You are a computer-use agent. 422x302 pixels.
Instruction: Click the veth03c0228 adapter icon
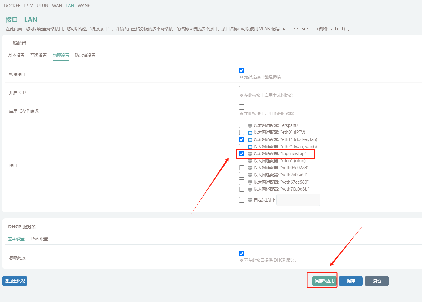point(250,168)
